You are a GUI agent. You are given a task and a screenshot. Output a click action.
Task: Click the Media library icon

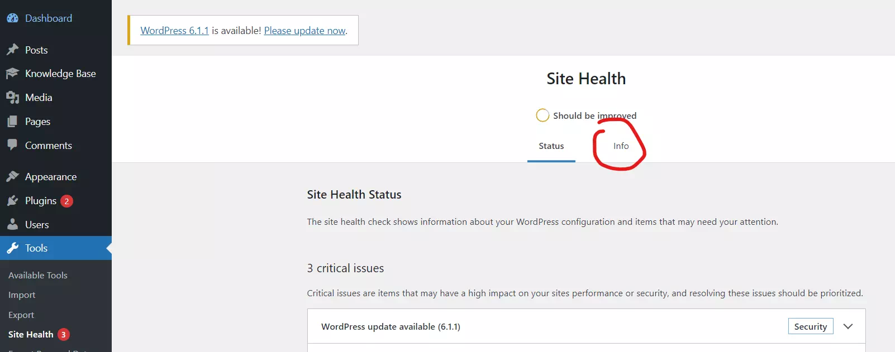coord(12,98)
